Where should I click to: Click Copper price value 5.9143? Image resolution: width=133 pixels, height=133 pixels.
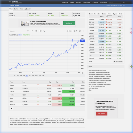pos(24,85)
